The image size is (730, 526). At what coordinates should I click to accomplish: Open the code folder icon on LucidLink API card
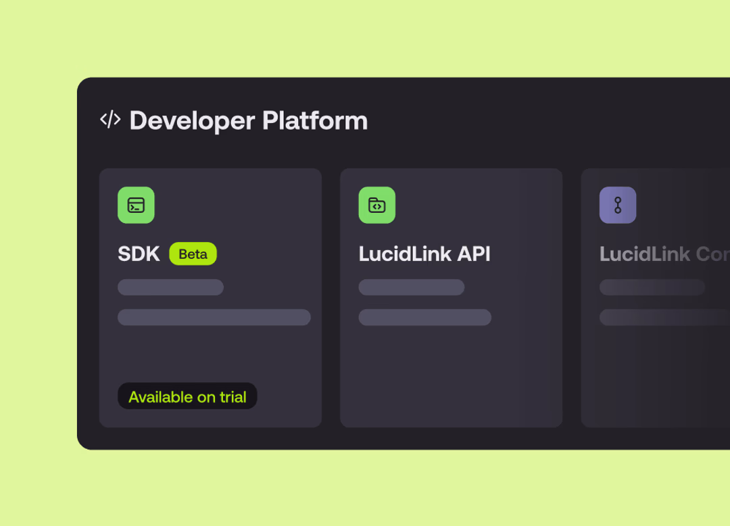pos(377,205)
